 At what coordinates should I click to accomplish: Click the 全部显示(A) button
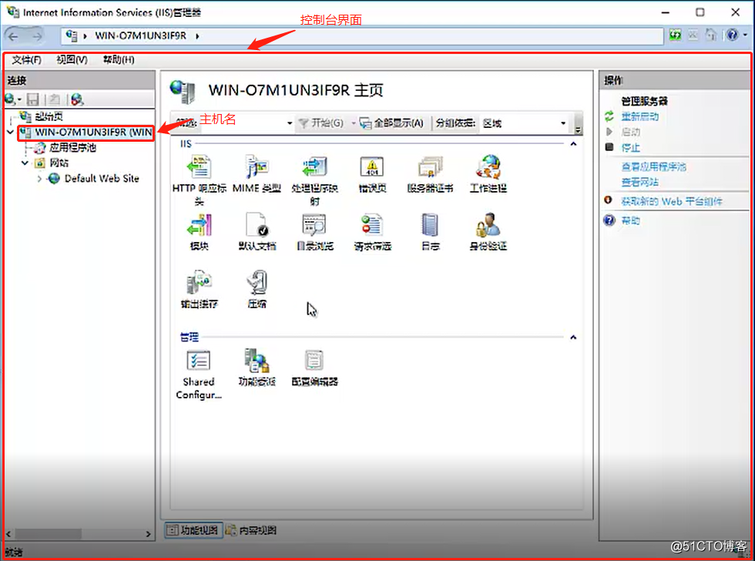392,123
